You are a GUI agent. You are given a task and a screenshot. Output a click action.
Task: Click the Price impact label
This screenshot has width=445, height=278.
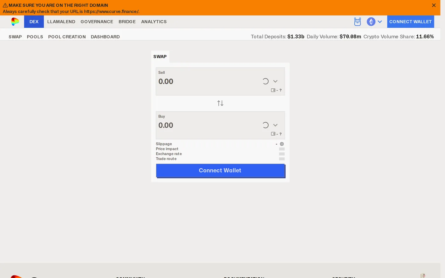(167, 149)
